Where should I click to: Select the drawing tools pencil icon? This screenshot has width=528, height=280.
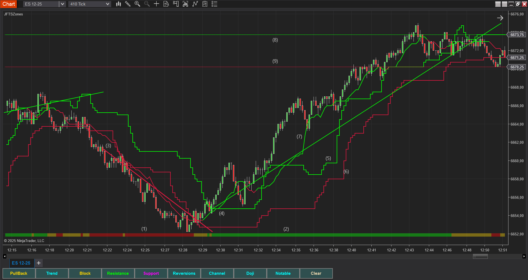click(128, 4)
